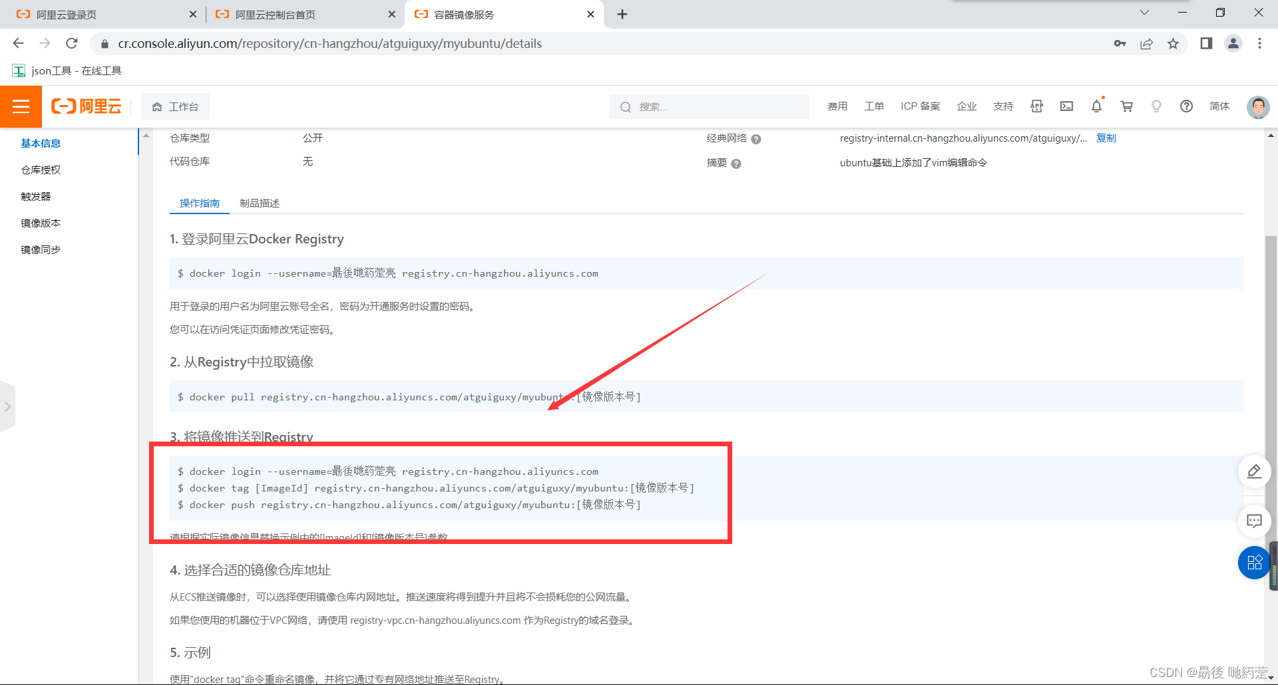The width and height of the screenshot is (1278, 685).
Task: Open a new browser tab
Action: [622, 14]
